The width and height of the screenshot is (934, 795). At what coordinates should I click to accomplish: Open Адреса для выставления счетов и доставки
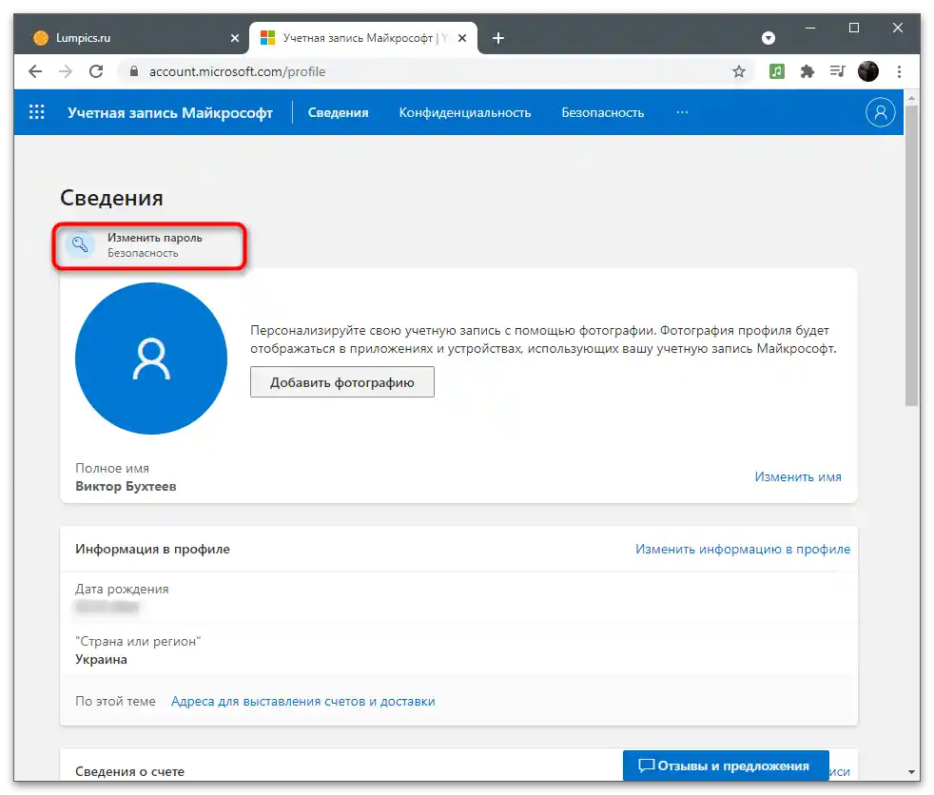point(303,702)
